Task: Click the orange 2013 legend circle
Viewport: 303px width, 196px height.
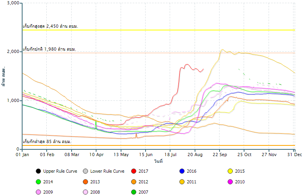Action: tap(85, 182)
